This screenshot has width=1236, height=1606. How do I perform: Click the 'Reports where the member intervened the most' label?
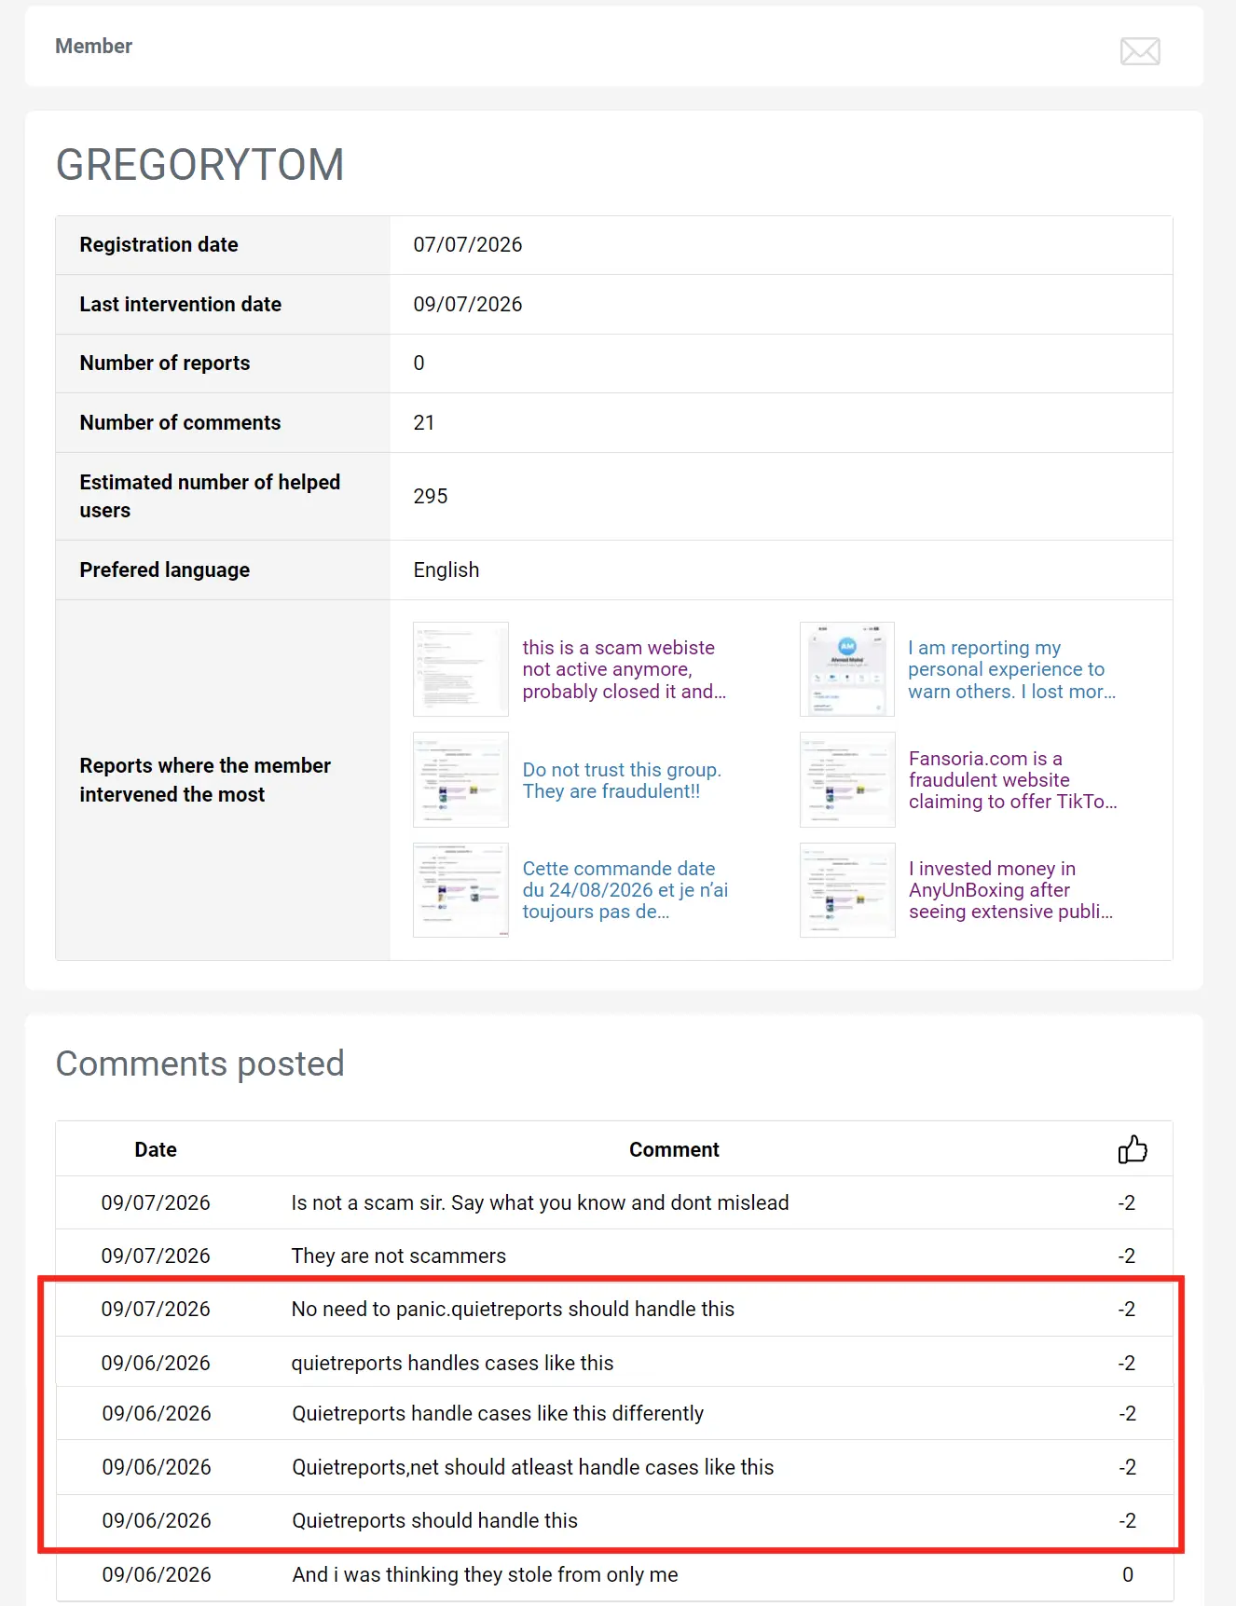click(x=205, y=780)
